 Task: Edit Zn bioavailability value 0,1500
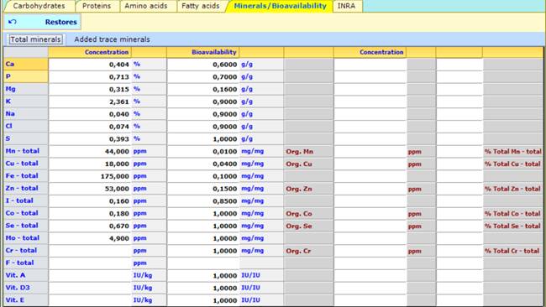[203, 189]
